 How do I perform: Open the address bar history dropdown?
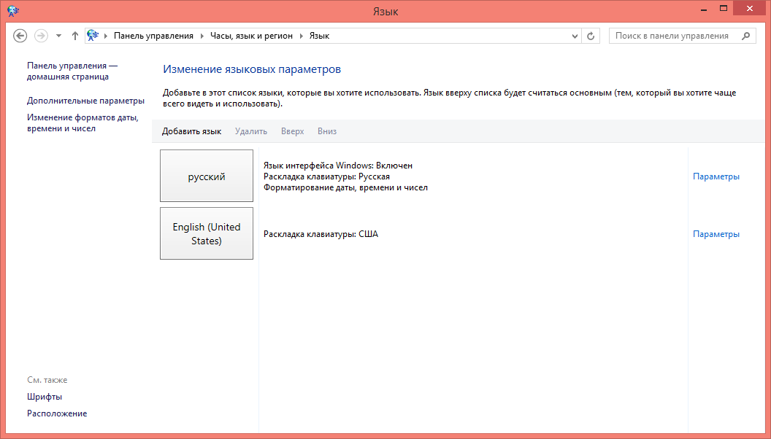(575, 36)
